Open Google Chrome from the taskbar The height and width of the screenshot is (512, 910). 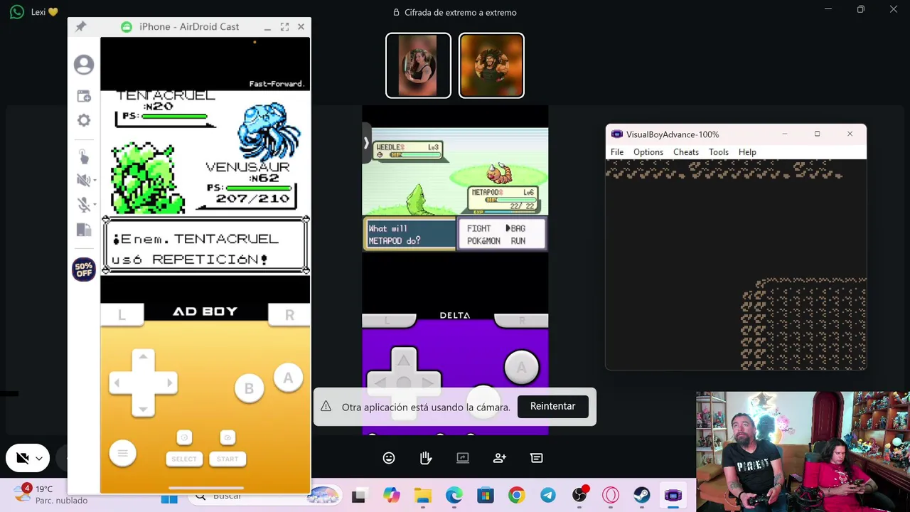[517, 496]
